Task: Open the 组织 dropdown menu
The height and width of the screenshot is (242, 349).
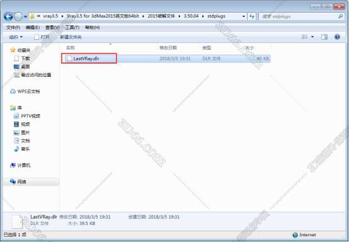Action: tap(16, 37)
